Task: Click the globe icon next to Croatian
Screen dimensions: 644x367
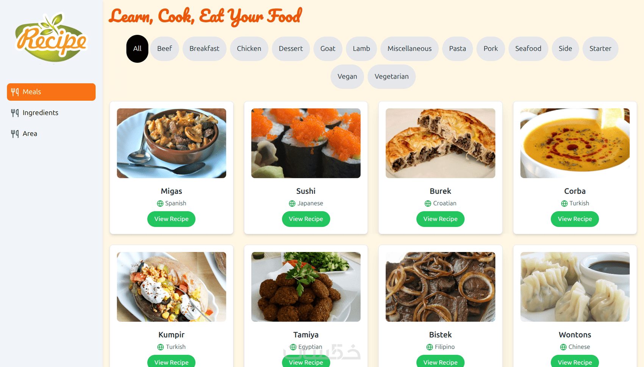Action: [x=428, y=204]
